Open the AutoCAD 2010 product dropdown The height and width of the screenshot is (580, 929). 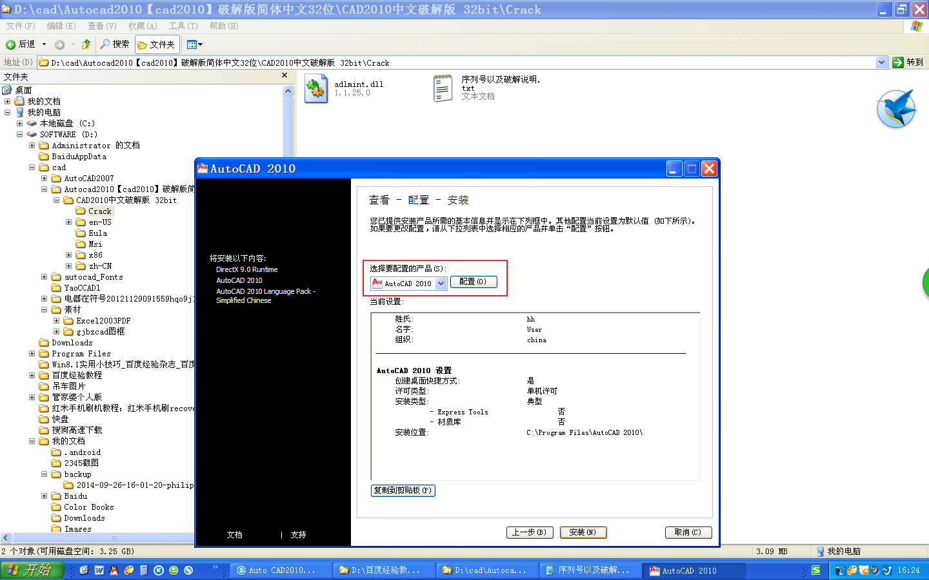pyautogui.click(x=441, y=284)
